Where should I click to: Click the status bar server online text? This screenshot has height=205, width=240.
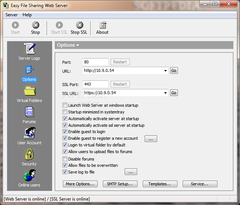click(47, 199)
